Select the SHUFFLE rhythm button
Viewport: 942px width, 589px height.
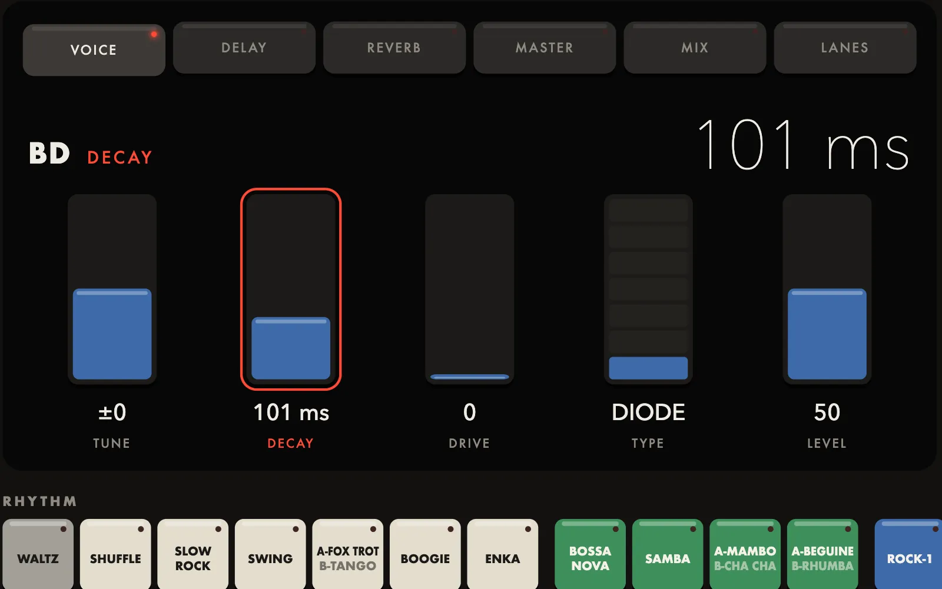(115, 554)
